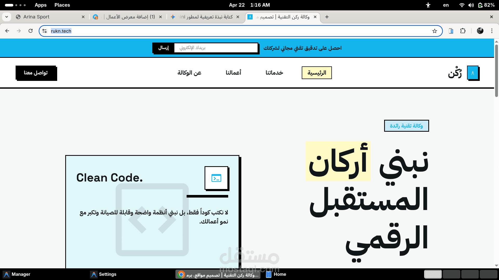The width and height of the screenshot is (499, 280).
Task: Expand the tab search dropdown arrow
Action: click(x=6, y=17)
